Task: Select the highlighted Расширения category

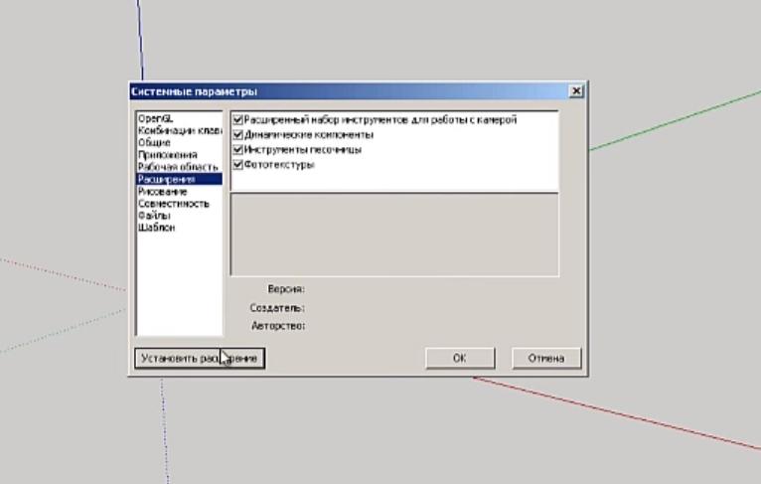Action: (166, 179)
